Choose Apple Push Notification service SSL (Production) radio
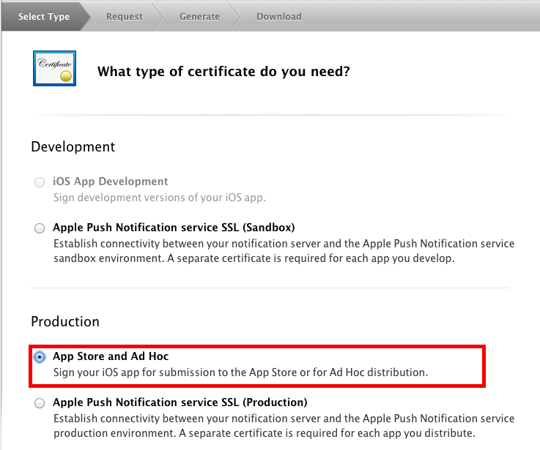The height and width of the screenshot is (450, 540). [40, 403]
